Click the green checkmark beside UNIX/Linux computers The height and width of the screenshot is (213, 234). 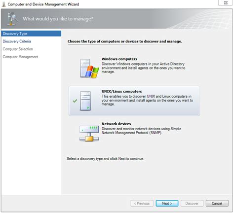click(x=75, y=101)
